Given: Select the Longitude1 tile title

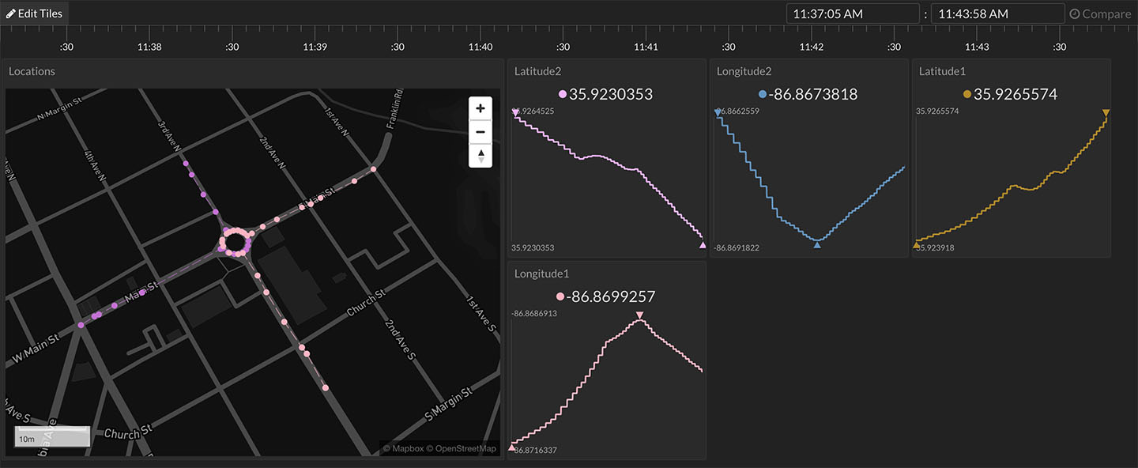Looking at the screenshot, I should click(541, 274).
